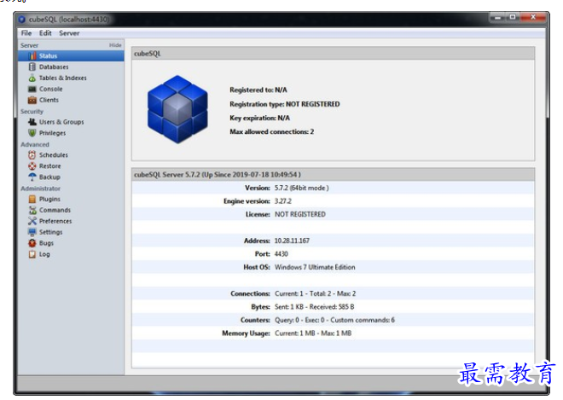Click 'Key expiration: N/A' text
The width and height of the screenshot is (563, 400).
[x=259, y=118]
